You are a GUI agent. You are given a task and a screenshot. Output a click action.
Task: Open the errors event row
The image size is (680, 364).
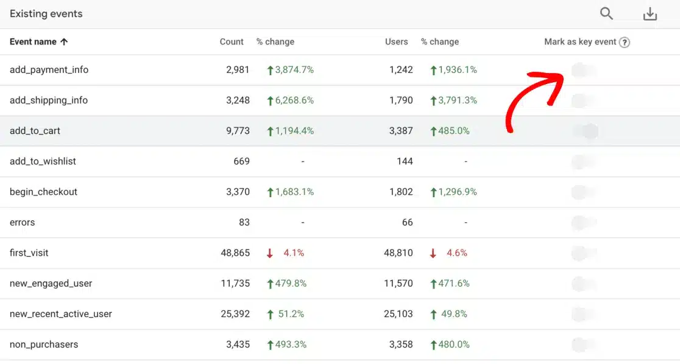coord(22,222)
